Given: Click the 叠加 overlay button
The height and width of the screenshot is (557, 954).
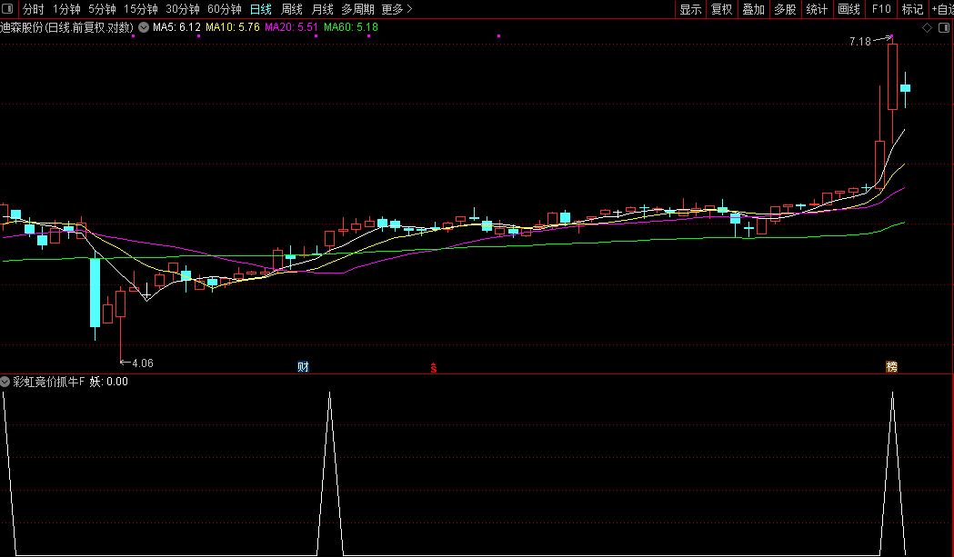Looking at the screenshot, I should tap(753, 9).
